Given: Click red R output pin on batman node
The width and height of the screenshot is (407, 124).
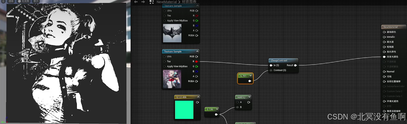Looking at the screenshot, I should 197,16.
